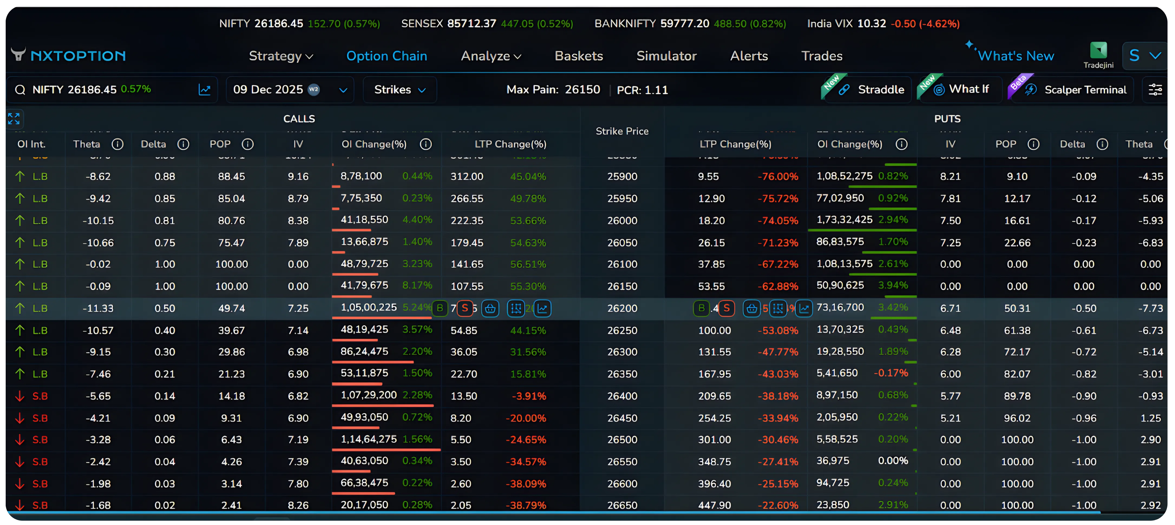Click the NIFTY search input field
Viewport: 1175px width, 525px height.
click(x=91, y=89)
